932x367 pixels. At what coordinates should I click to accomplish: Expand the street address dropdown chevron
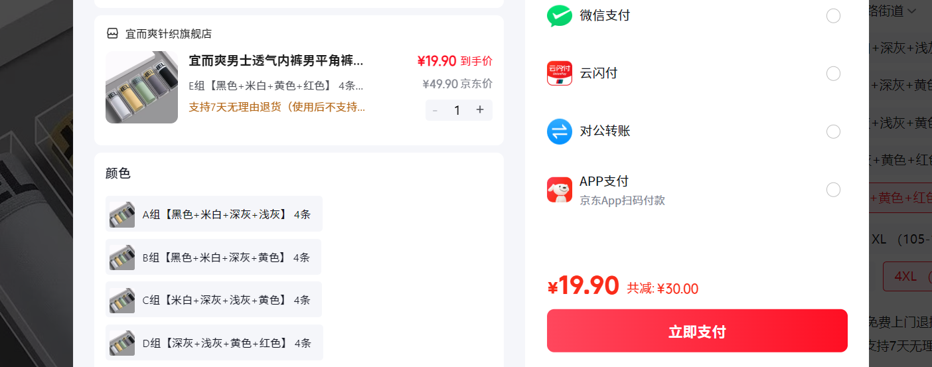click(912, 11)
